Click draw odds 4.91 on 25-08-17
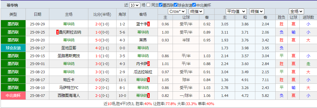Screen dimensions: 317x108 [245, 80]
